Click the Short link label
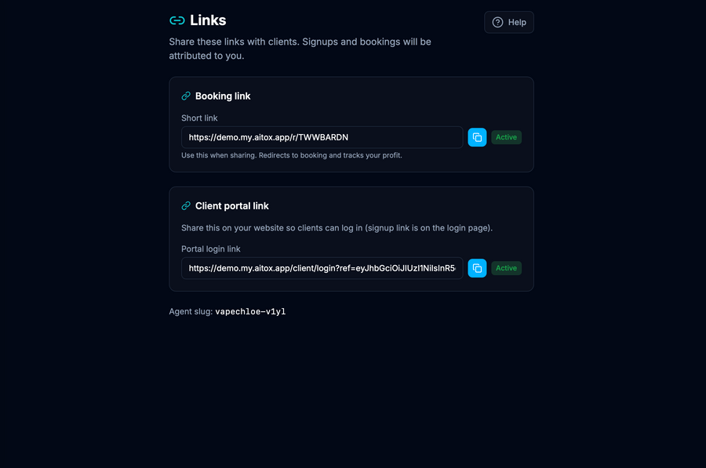 (199, 118)
